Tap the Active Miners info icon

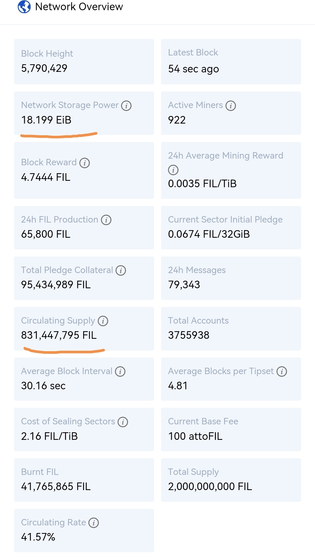pos(231,106)
